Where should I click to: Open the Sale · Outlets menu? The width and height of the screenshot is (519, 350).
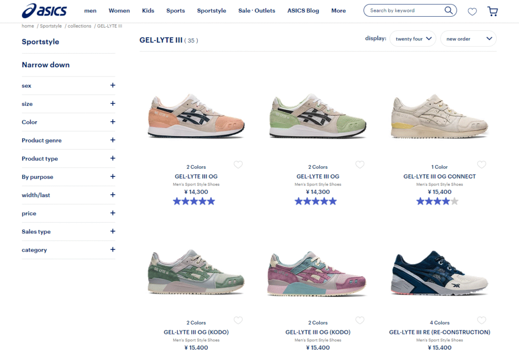256,11
